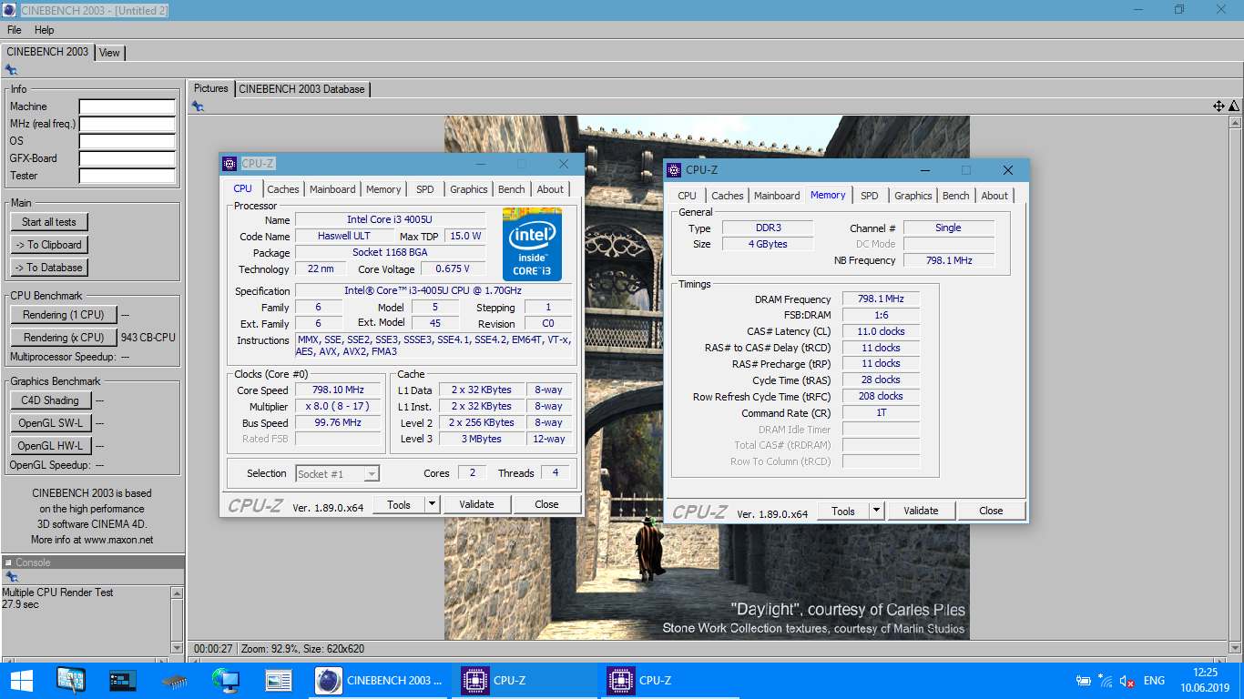Open Mainboard tab in the CPU window of CPU-Z

click(x=332, y=189)
